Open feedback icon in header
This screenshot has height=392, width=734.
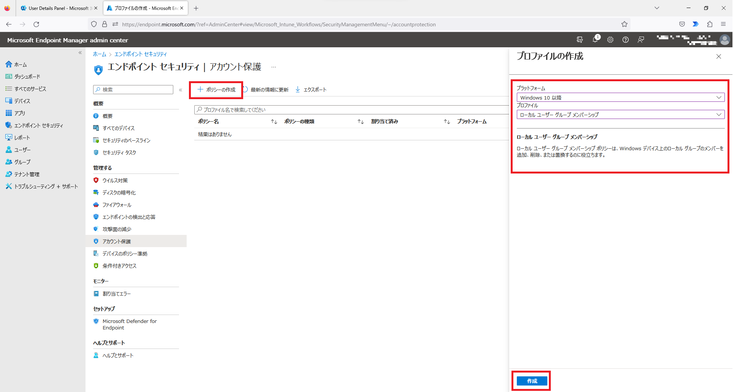pos(641,40)
